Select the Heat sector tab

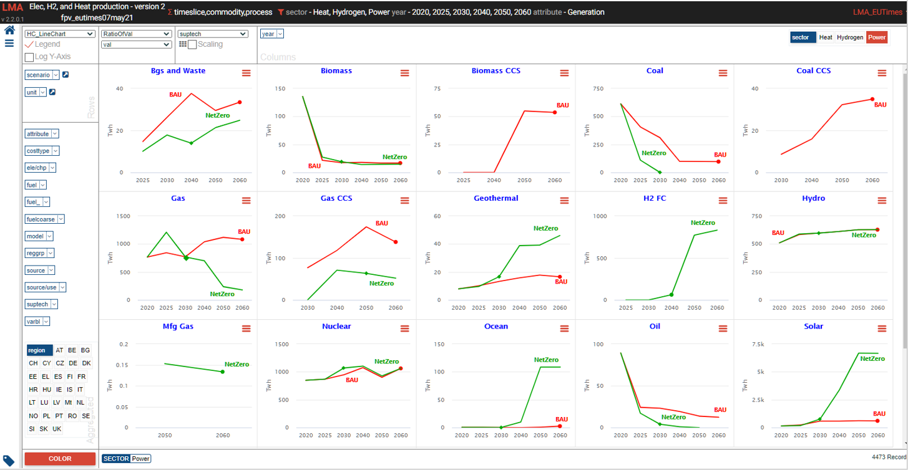click(826, 37)
